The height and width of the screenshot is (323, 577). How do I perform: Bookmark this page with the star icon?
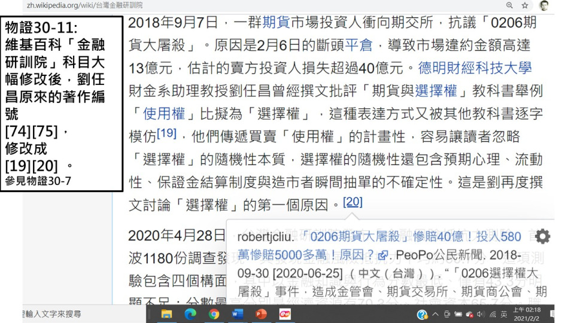coord(525,5)
